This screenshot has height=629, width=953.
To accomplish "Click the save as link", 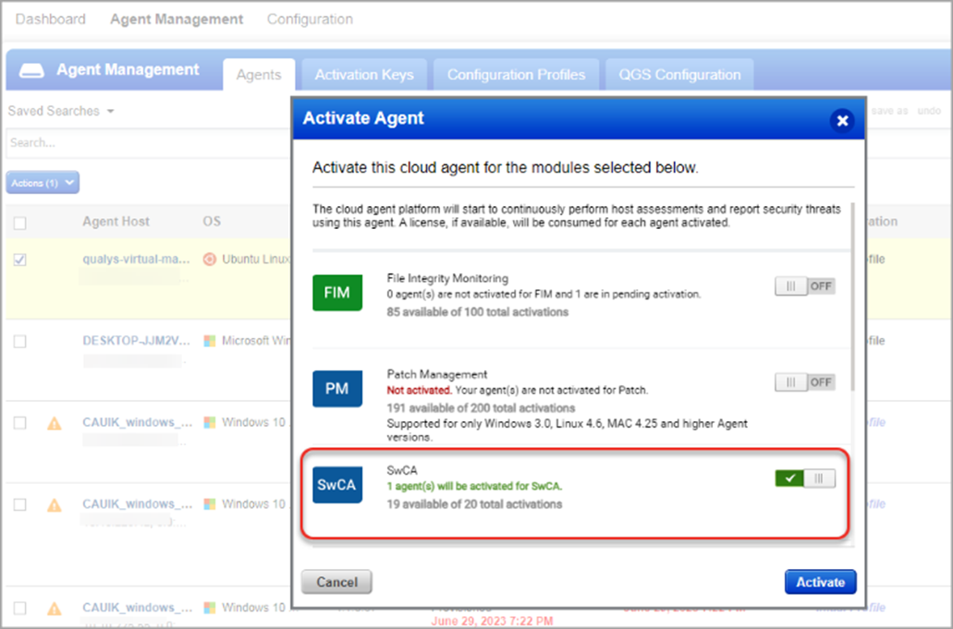I will (889, 111).
